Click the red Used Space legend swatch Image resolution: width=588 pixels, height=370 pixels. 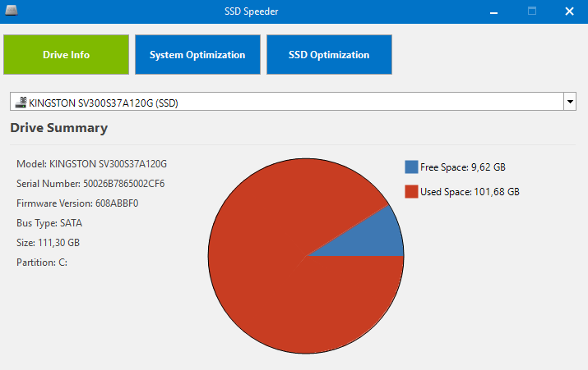coord(411,191)
